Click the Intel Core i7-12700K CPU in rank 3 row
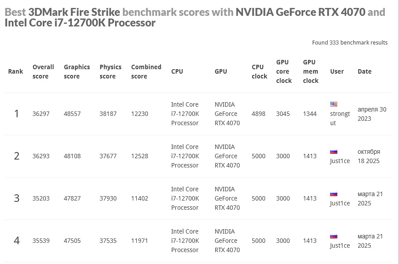Viewport: 399px width, 264px height. pos(185,198)
